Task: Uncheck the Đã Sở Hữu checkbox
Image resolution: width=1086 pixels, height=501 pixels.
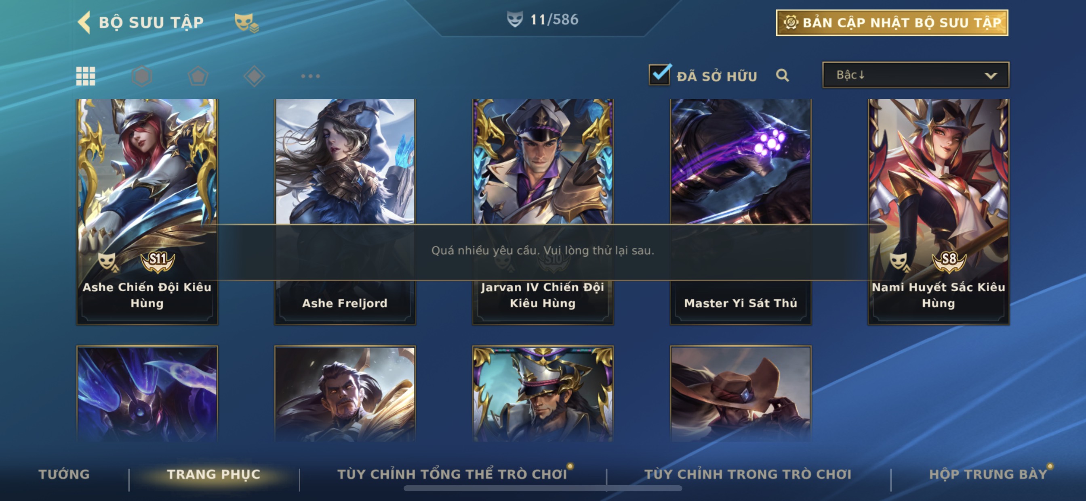Action: (659, 75)
